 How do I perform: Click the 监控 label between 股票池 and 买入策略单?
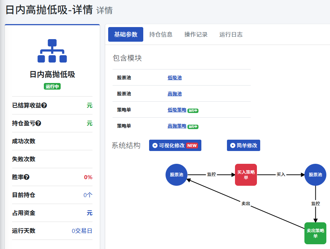click(211, 174)
